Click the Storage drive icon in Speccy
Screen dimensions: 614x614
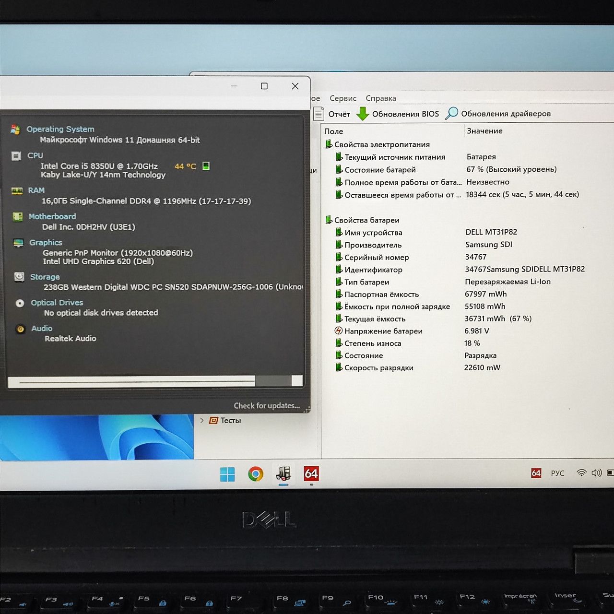coord(19,277)
